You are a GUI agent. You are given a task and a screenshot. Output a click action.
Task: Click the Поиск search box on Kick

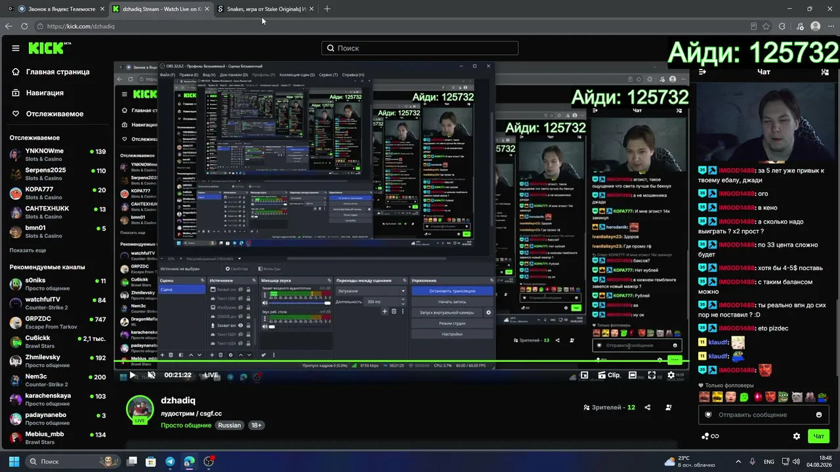coord(420,48)
